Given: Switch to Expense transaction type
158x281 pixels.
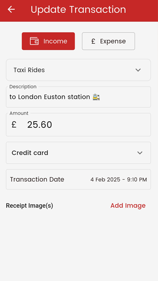Looking at the screenshot, I should 108,41.
